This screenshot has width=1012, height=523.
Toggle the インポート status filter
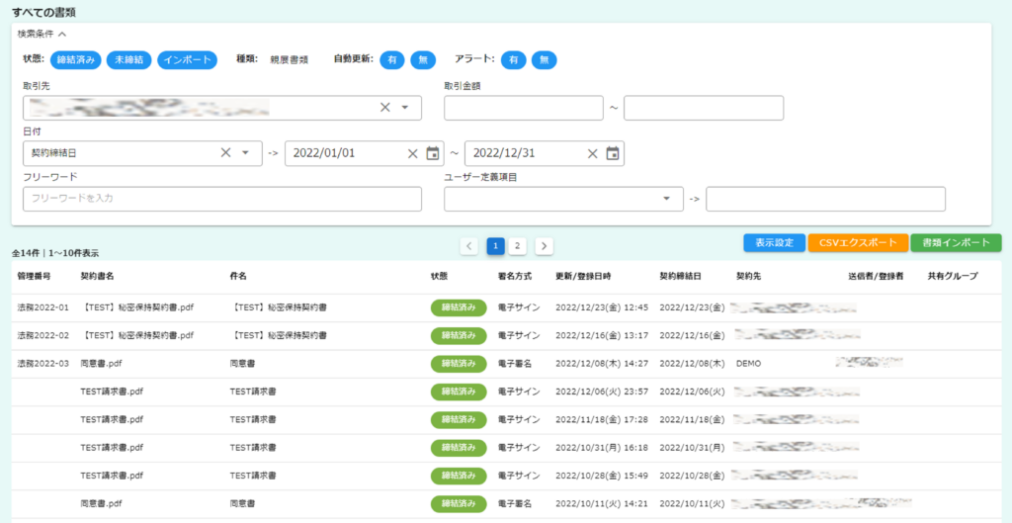(x=186, y=60)
